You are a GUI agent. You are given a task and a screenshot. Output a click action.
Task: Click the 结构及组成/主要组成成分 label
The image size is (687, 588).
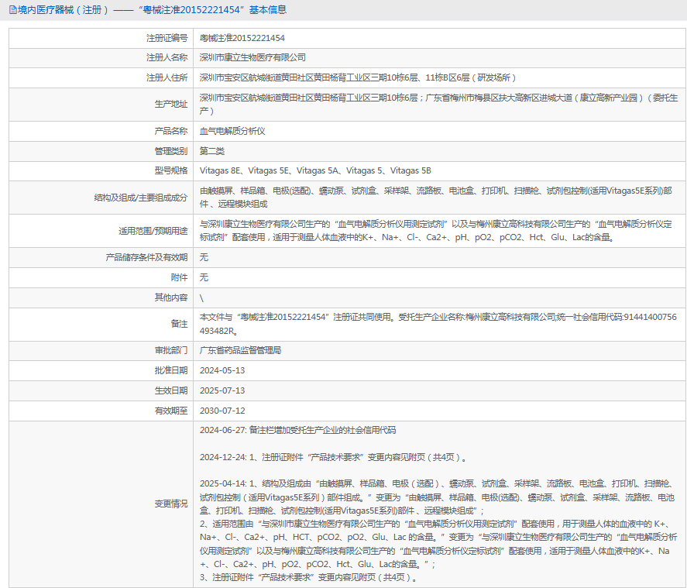point(141,198)
